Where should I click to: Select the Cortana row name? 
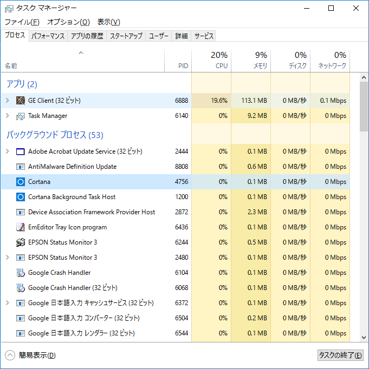tap(39, 182)
